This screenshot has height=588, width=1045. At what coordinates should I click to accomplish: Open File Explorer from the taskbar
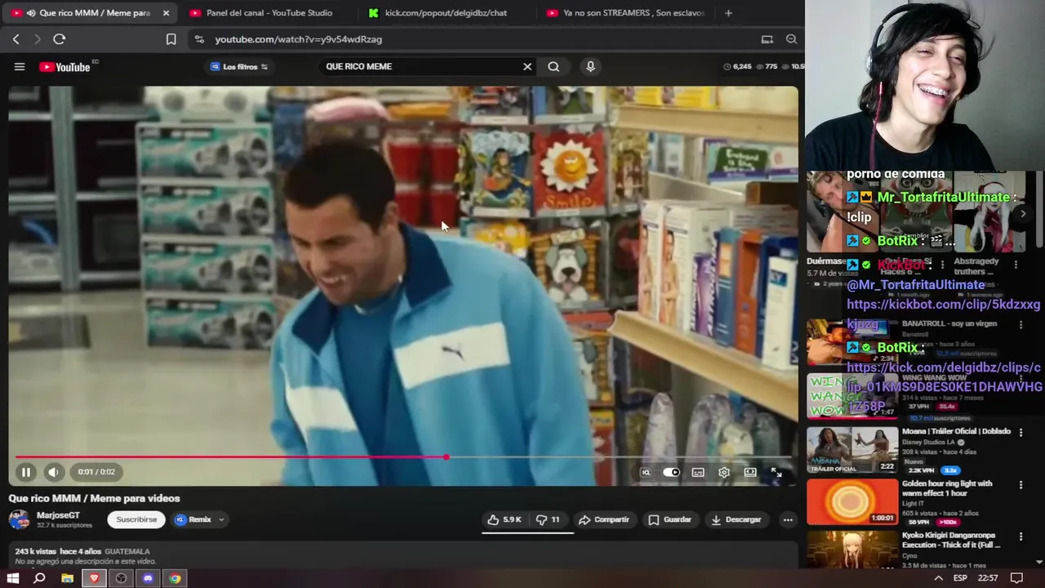(x=67, y=578)
